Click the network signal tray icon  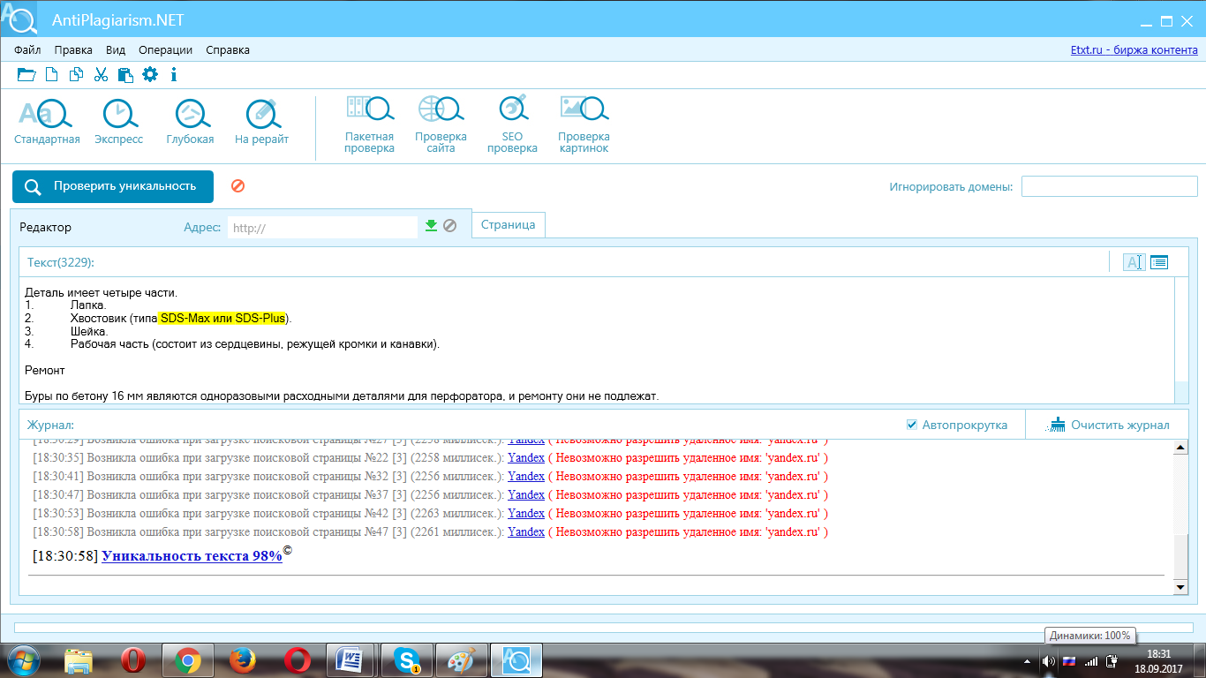point(1091,660)
